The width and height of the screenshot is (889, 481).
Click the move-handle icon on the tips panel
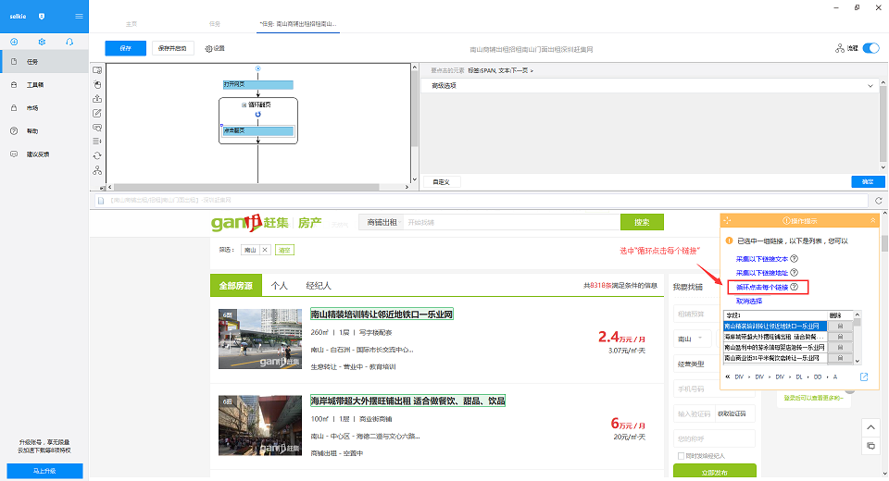[728, 220]
